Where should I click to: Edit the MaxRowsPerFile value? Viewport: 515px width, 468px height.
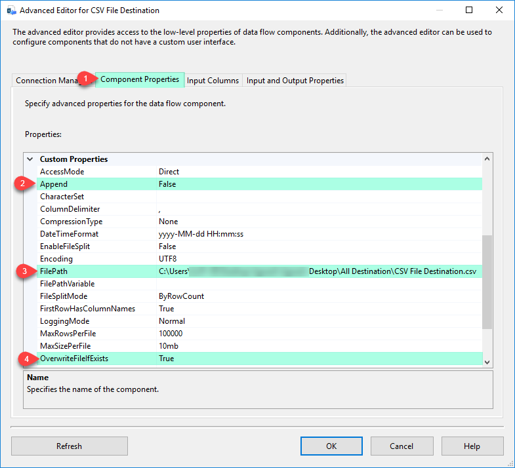coord(171,334)
